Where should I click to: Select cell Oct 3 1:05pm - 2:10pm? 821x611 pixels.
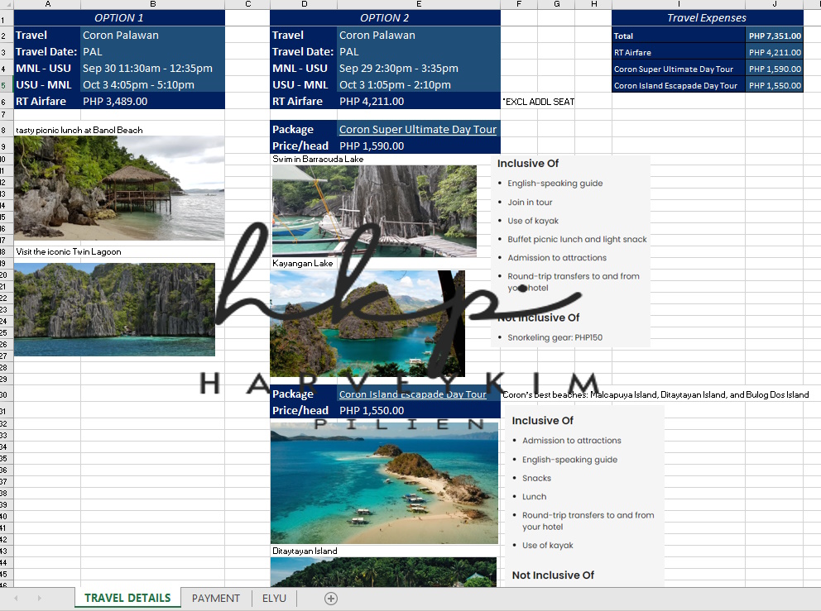click(419, 84)
